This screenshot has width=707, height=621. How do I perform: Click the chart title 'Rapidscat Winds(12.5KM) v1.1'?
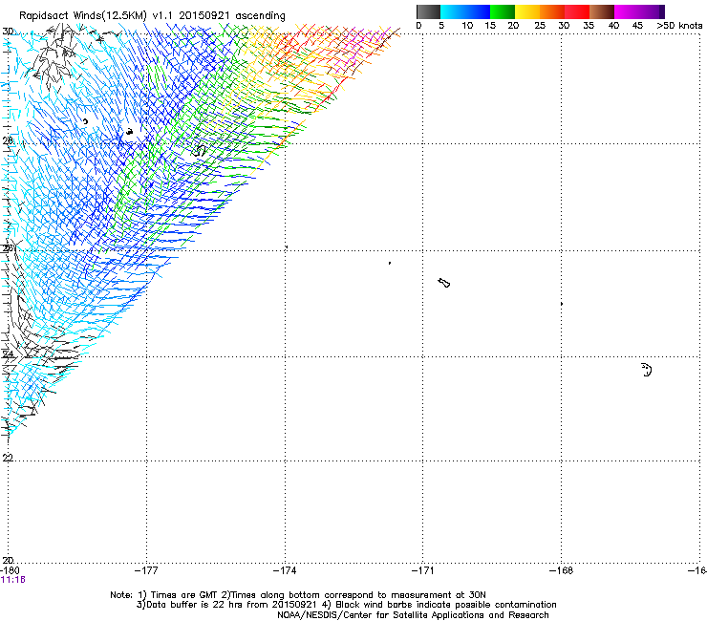tap(96, 16)
